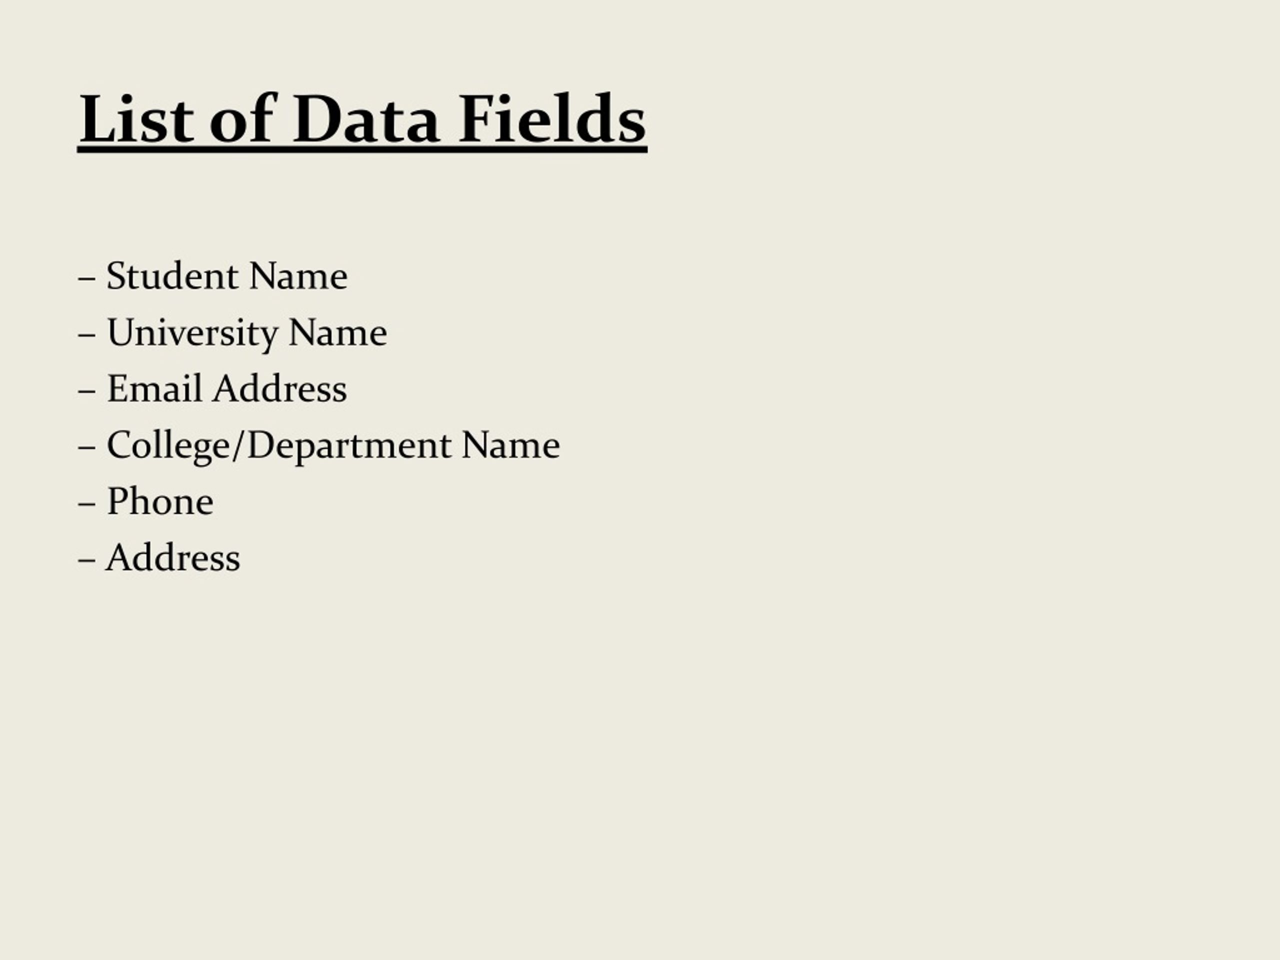Click 'Name' after 'College/Department'
The height and width of the screenshot is (960, 1280).
(510, 445)
